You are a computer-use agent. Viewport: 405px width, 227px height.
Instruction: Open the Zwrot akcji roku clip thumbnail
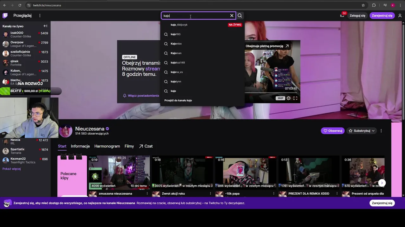(183, 172)
